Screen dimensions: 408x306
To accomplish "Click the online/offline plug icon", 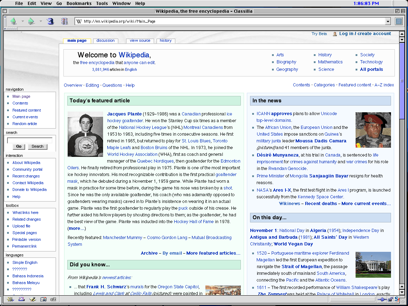I will click(x=382, y=299).
